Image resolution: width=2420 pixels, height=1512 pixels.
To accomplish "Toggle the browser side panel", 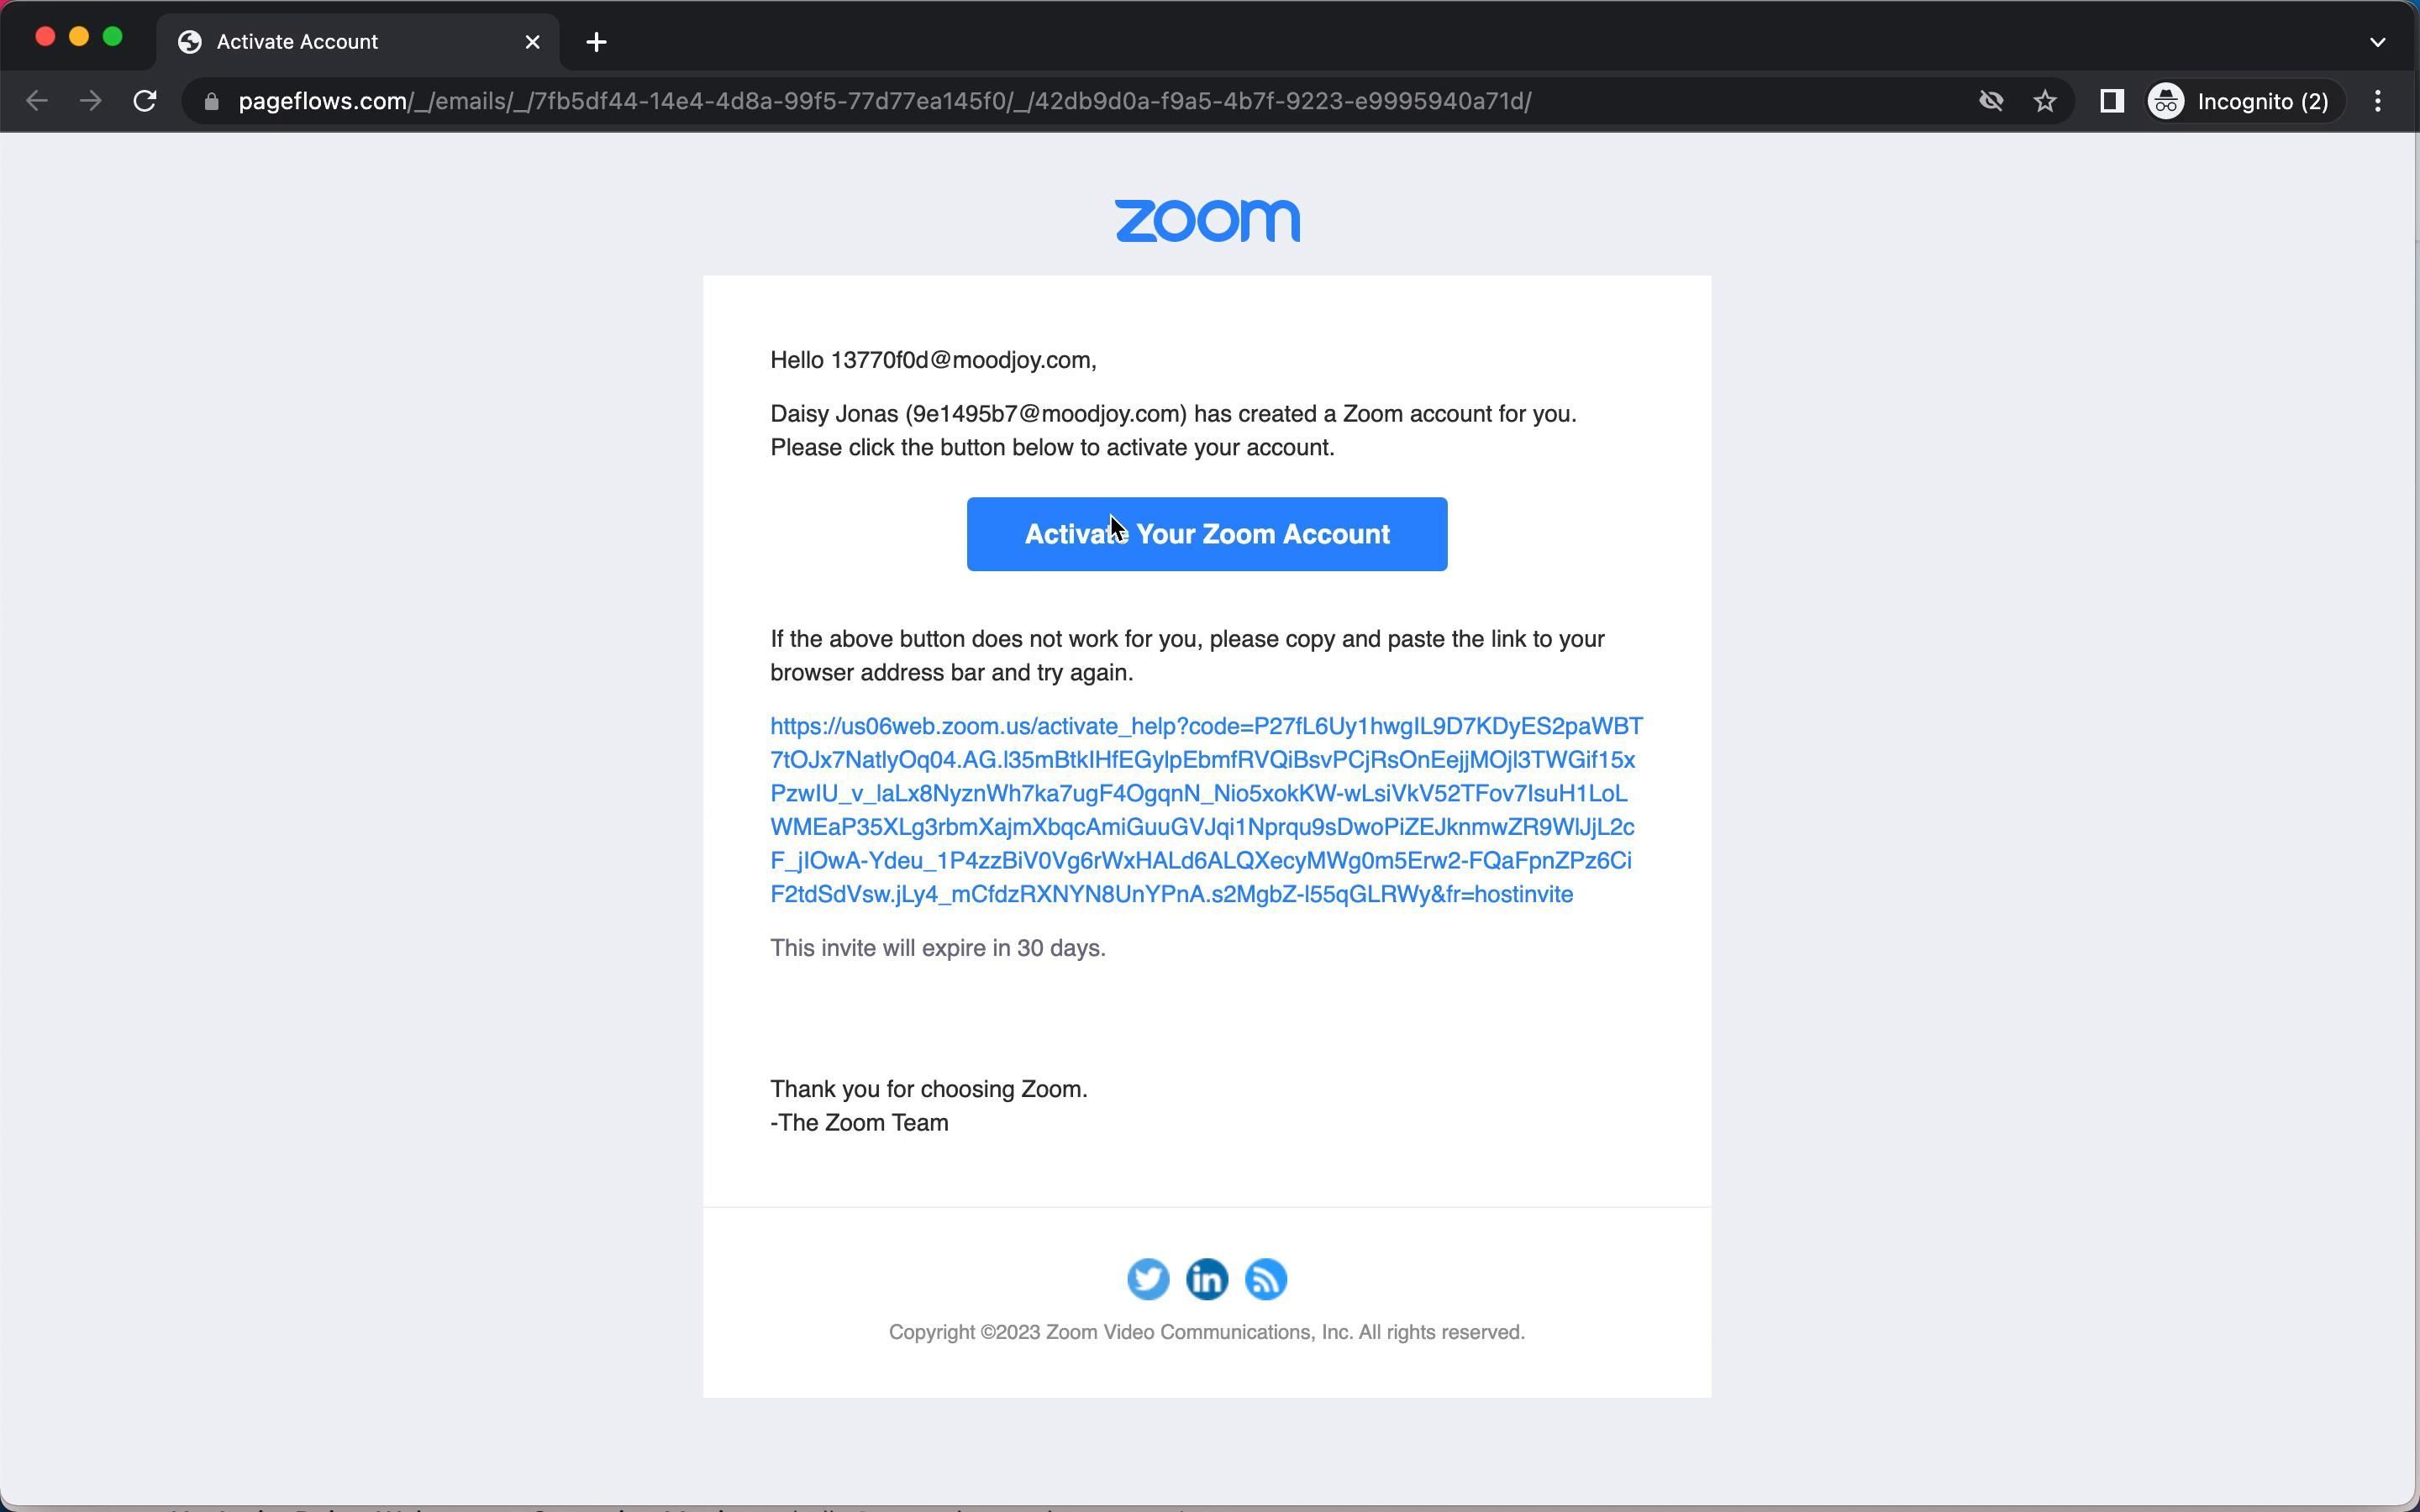I will coord(2111,101).
